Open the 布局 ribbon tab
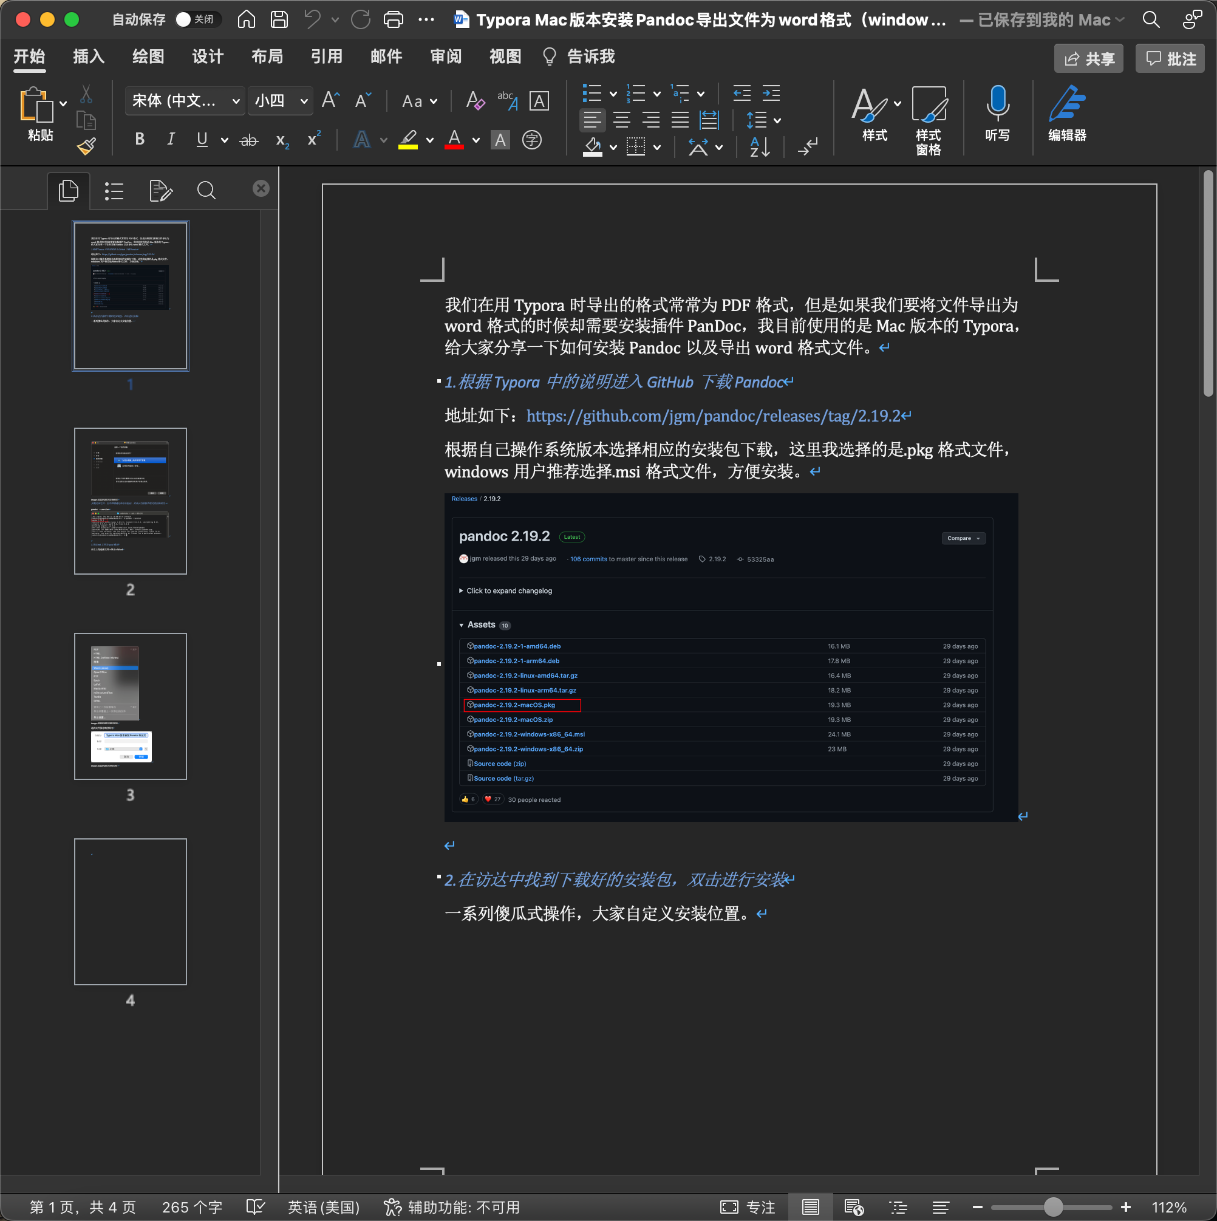Viewport: 1217px width, 1221px height. point(267,57)
